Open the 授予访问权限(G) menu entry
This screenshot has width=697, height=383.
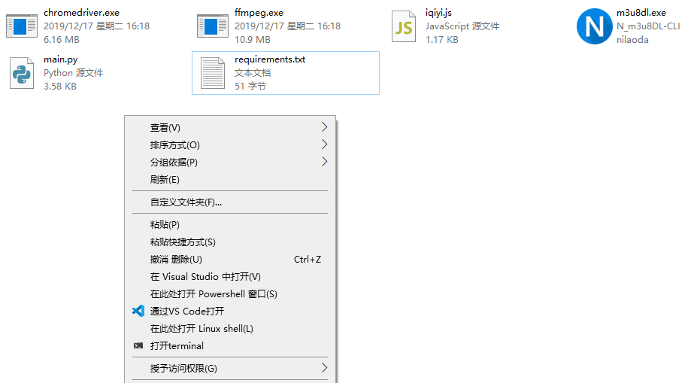coord(230,368)
